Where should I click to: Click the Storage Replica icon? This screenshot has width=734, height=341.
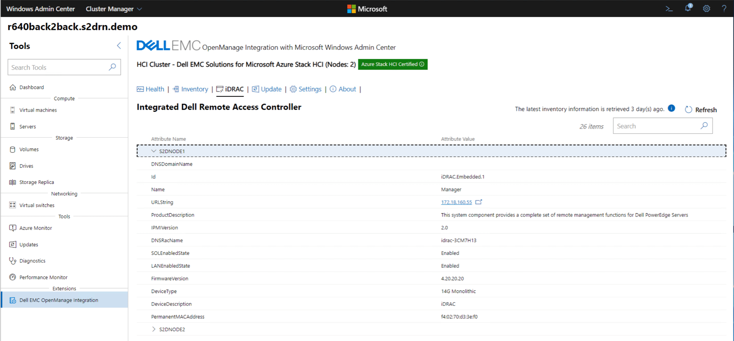coord(12,182)
